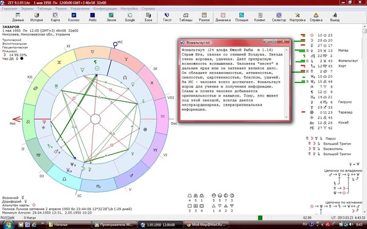This screenshot has height=229, width=367.
Task: Click the Цепочки по изгнанию heading
Action: click(x=344, y=202)
